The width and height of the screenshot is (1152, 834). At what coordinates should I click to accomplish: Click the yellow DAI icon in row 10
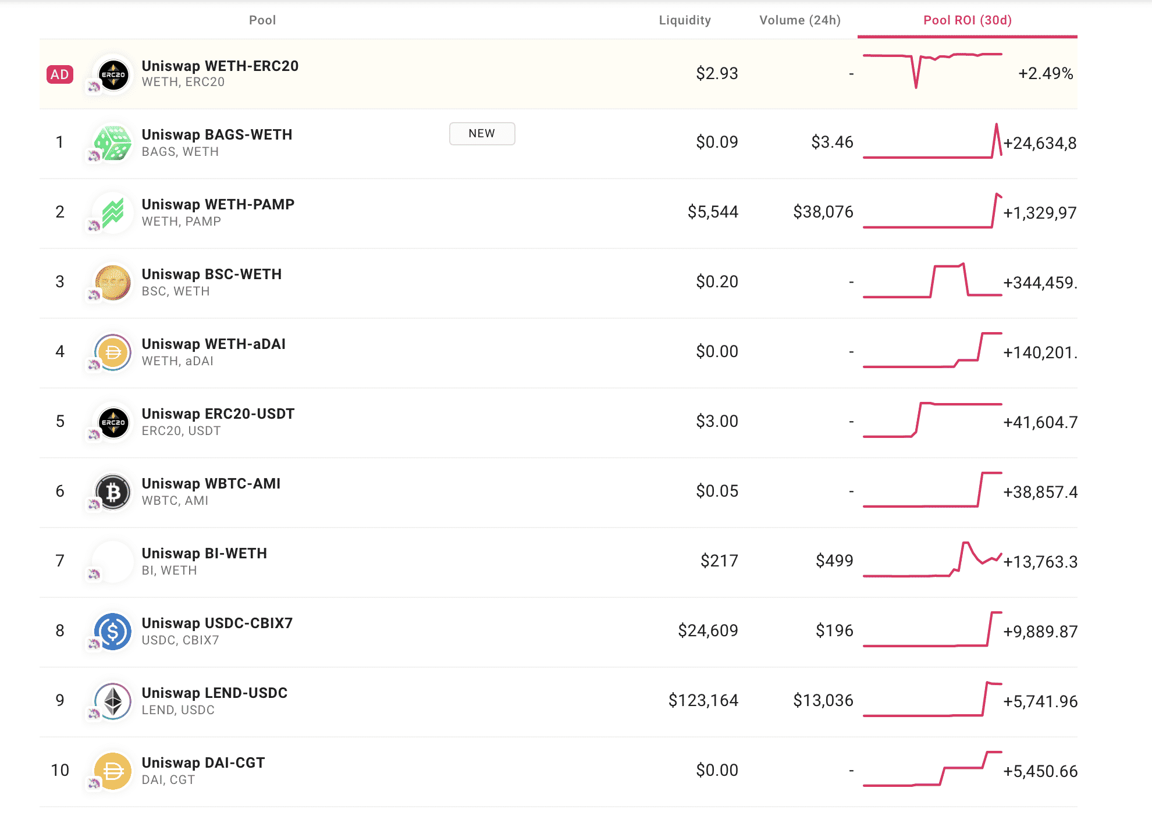(x=113, y=771)
